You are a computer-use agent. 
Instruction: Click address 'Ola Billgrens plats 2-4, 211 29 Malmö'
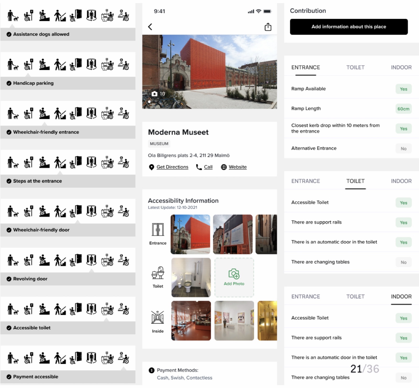click(189, 155)
